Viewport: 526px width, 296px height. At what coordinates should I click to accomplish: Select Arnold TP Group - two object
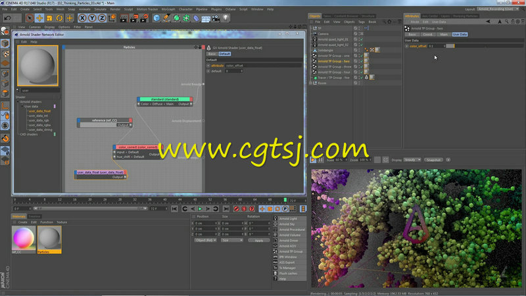(333, 61)
